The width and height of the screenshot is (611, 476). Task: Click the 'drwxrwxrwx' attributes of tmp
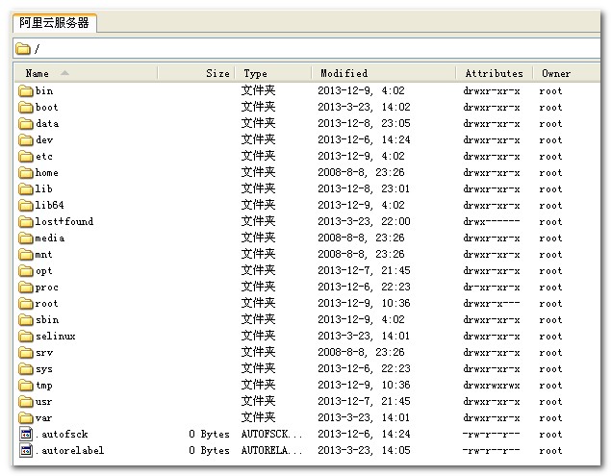pos(492,386)
